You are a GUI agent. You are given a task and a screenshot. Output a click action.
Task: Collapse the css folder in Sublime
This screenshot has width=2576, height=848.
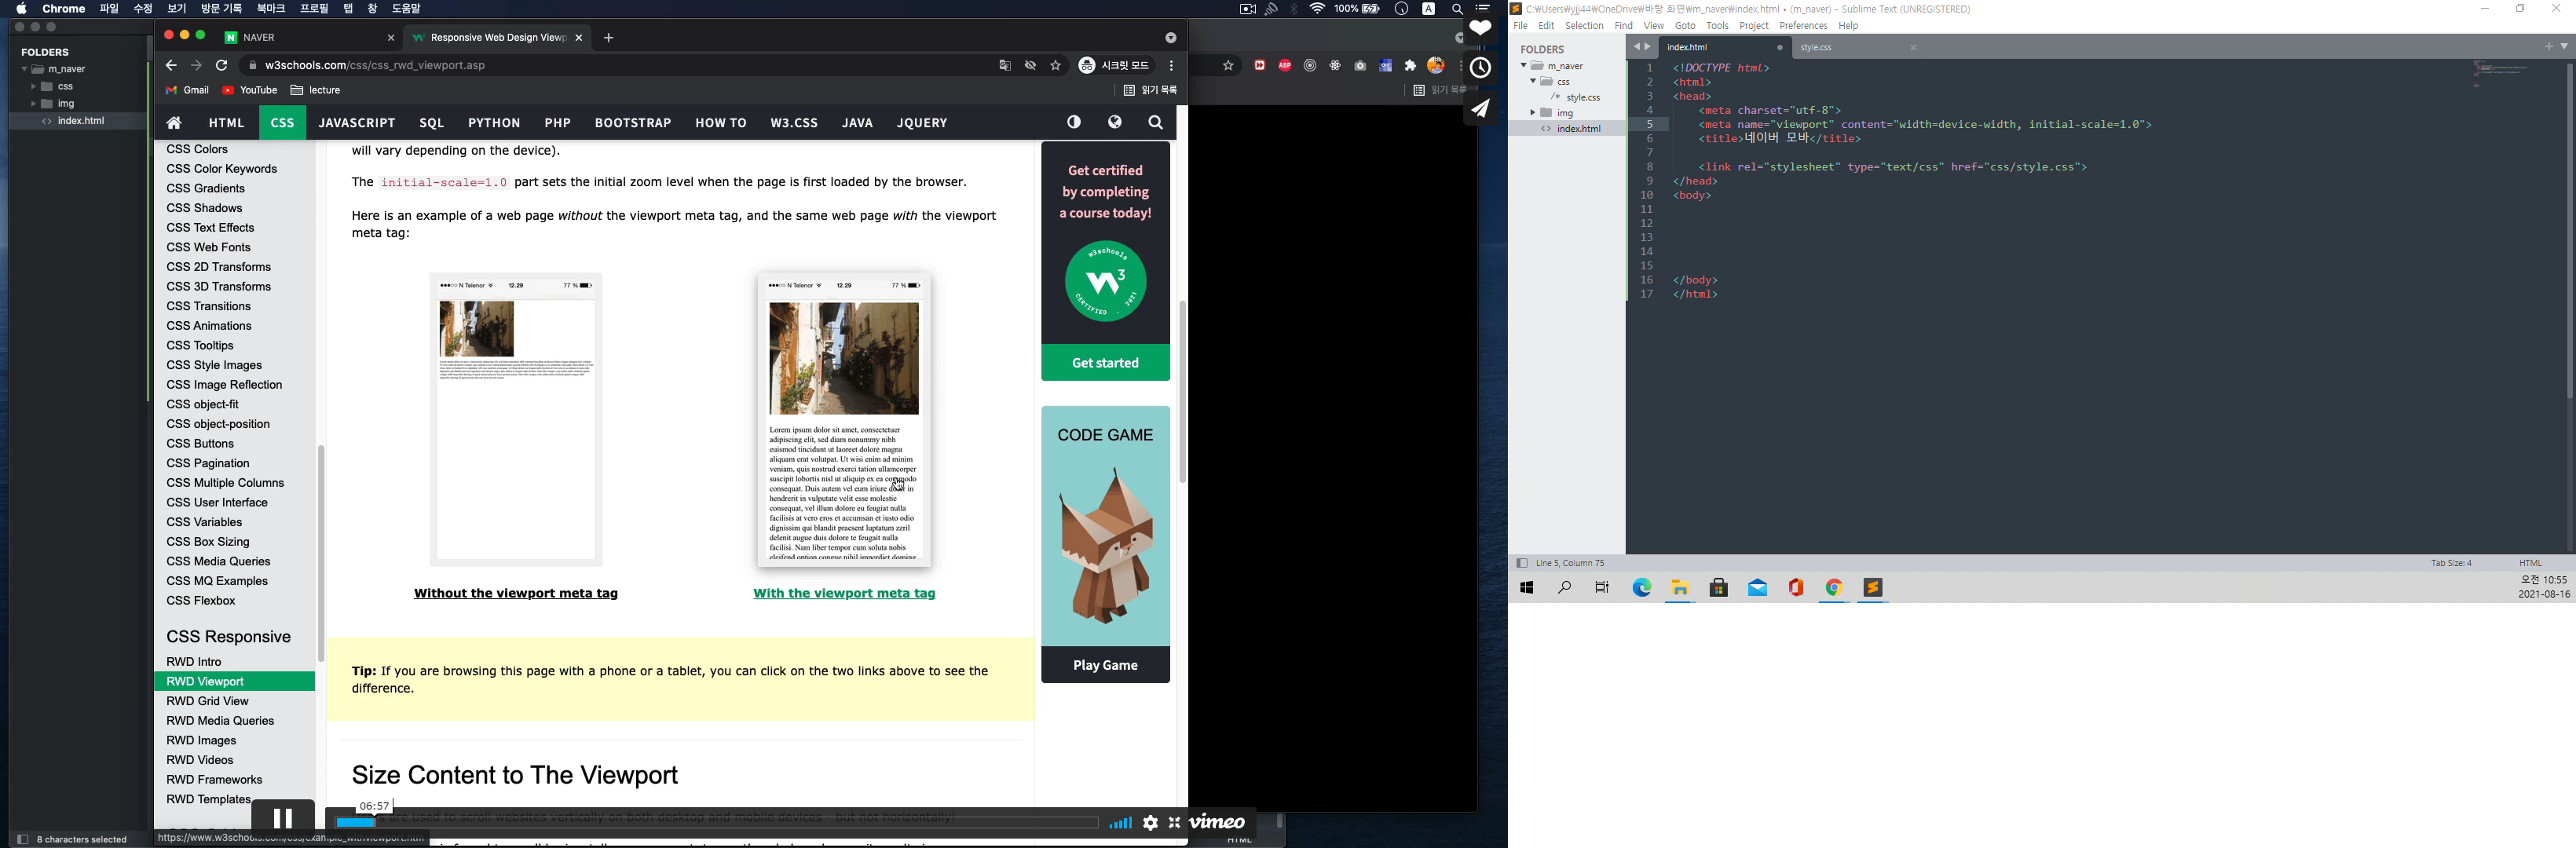point(1532,82)
